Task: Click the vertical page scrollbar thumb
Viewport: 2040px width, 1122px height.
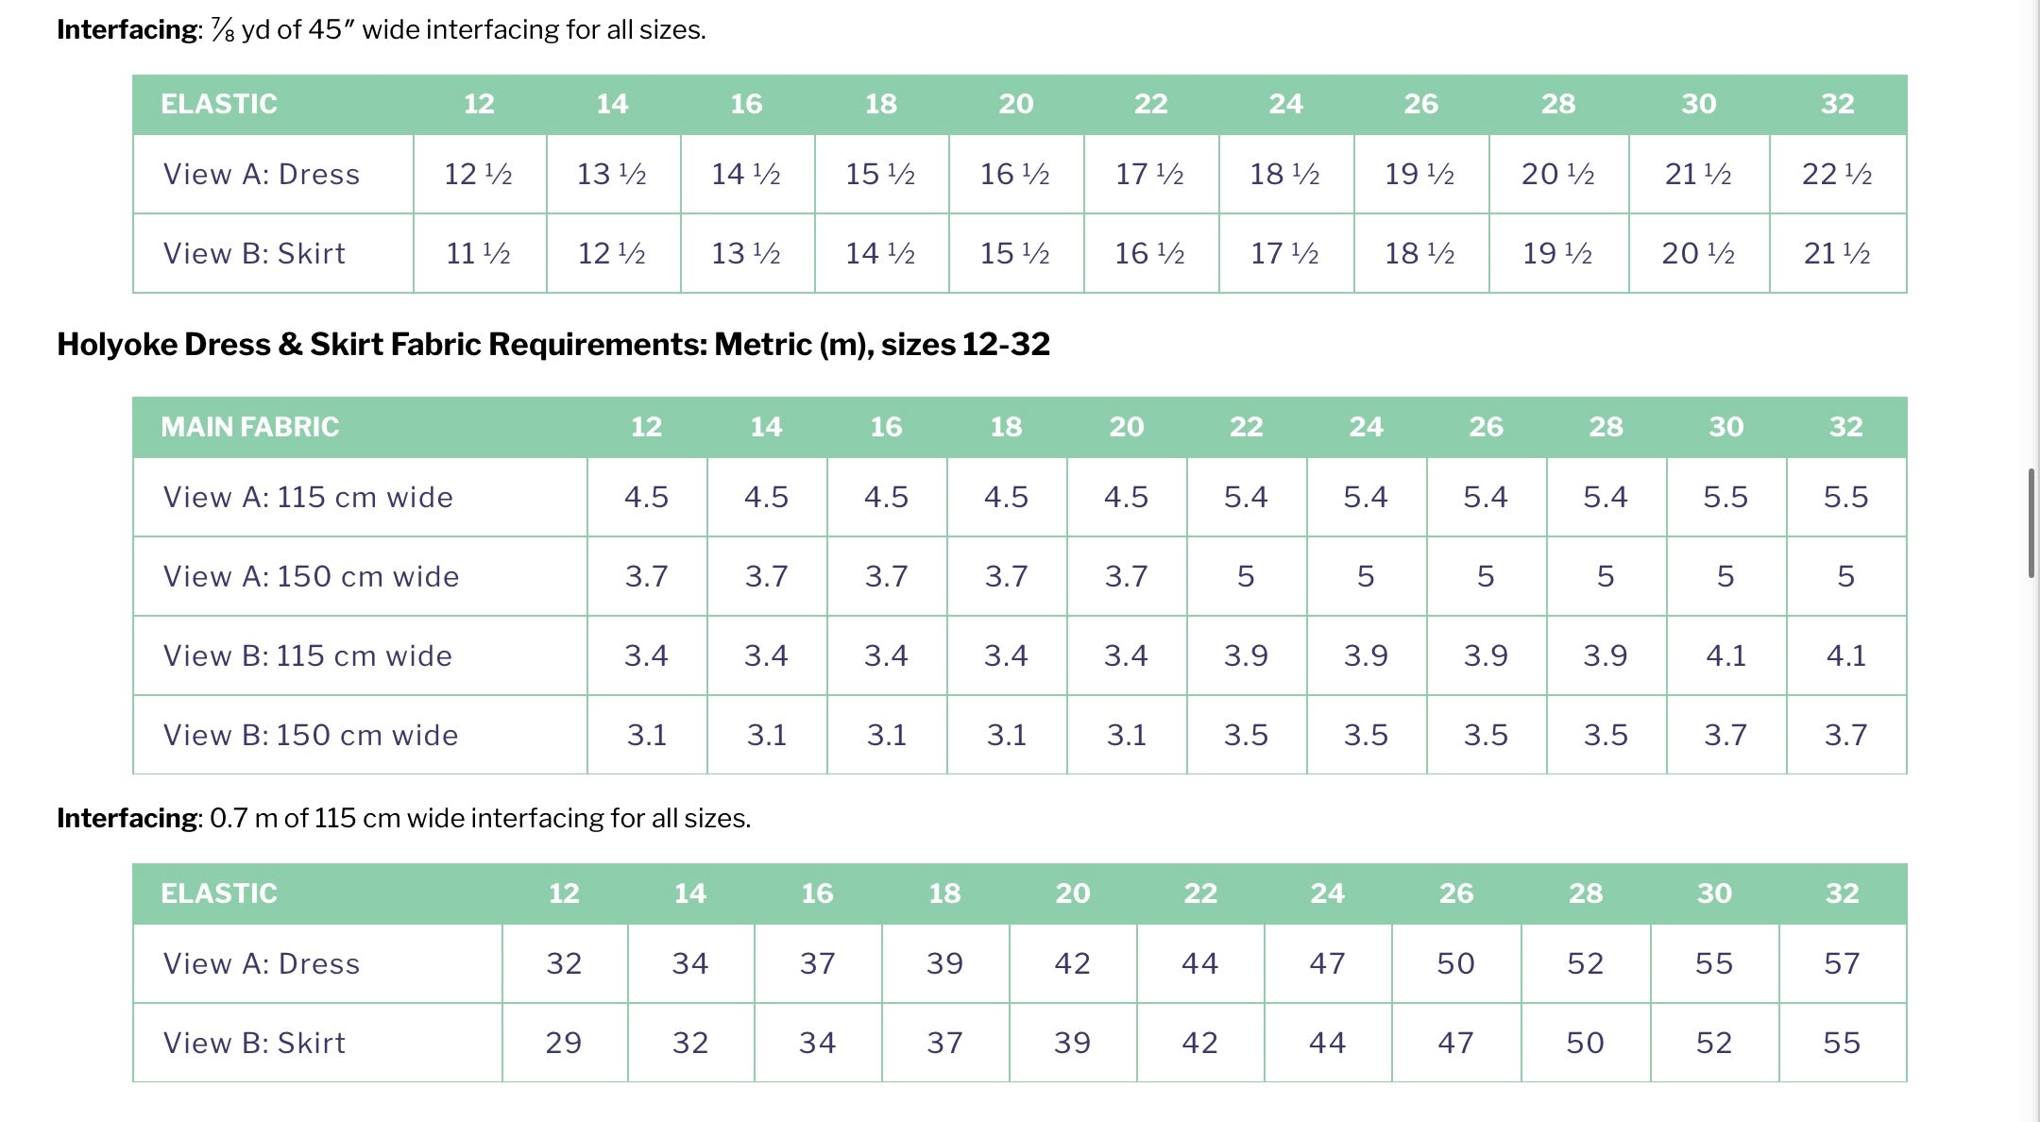Action: (x=2031, y=522)
